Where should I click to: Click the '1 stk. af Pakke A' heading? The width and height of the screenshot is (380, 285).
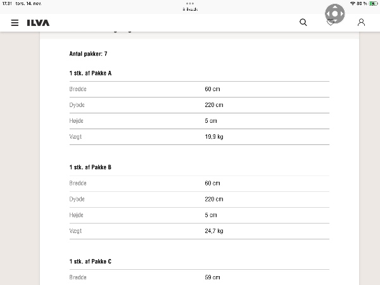[x=91, y=73]
